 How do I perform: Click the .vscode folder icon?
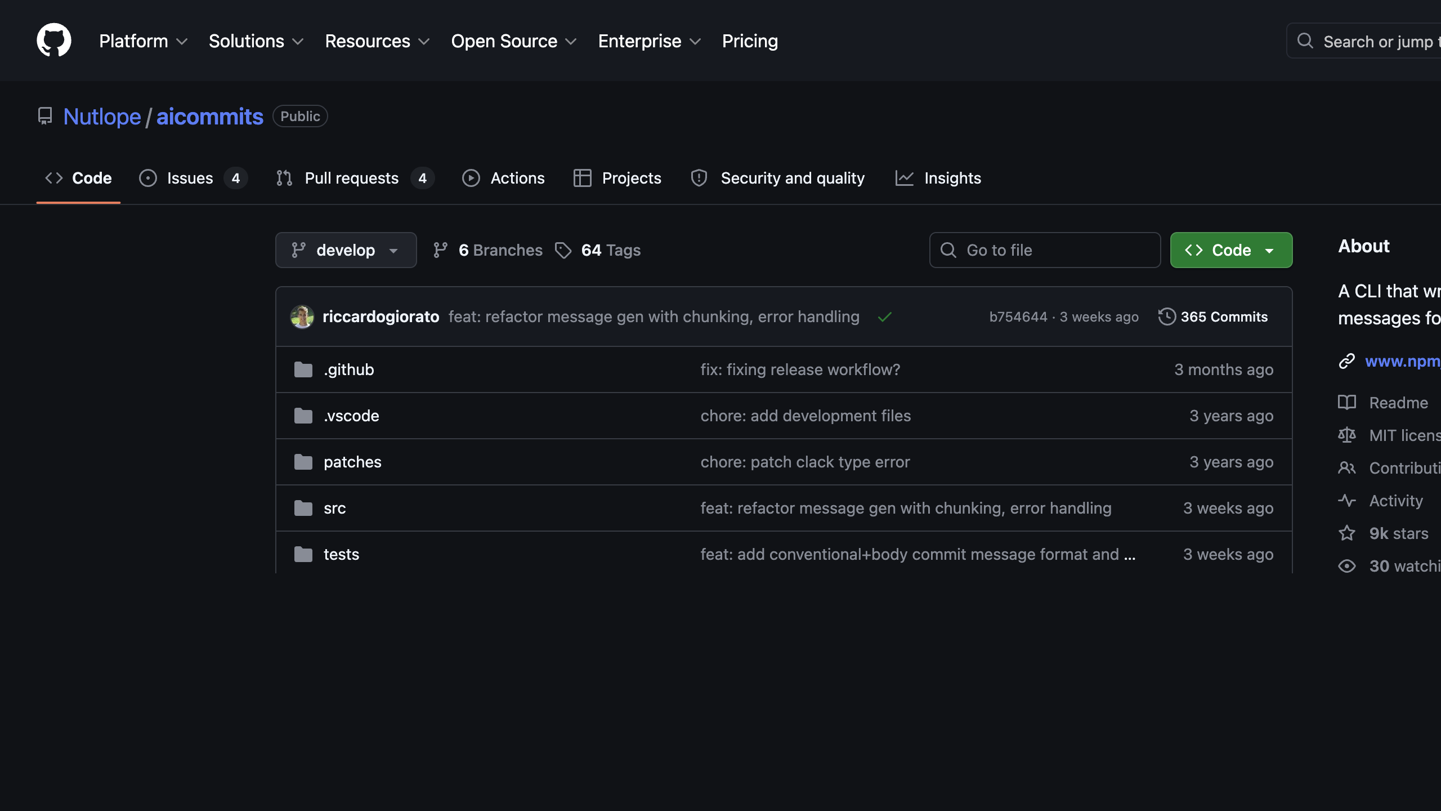303,416
